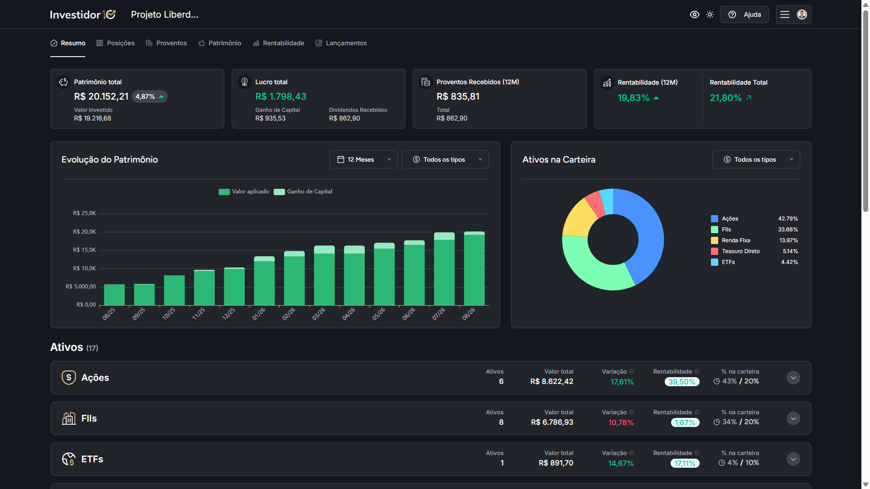Click the Variação info icon in Ações row
This screenshot has width=870, height=489.
click(632, 371)
